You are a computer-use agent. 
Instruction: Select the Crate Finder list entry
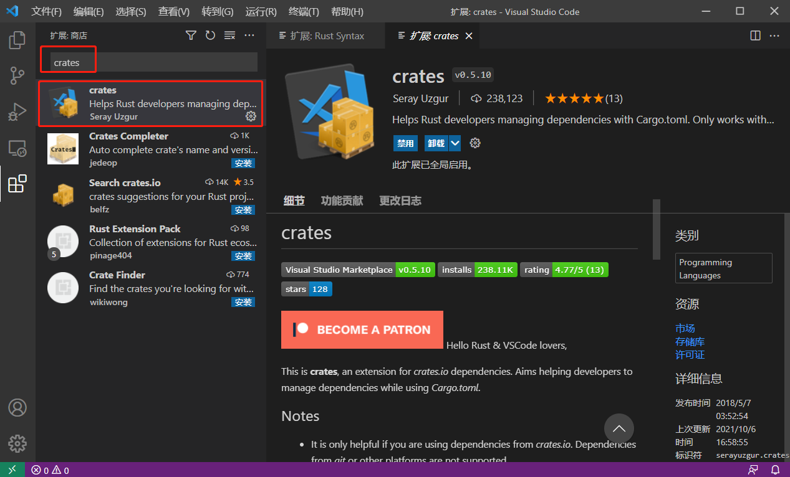pyautogui.click(x=150, y=287)
